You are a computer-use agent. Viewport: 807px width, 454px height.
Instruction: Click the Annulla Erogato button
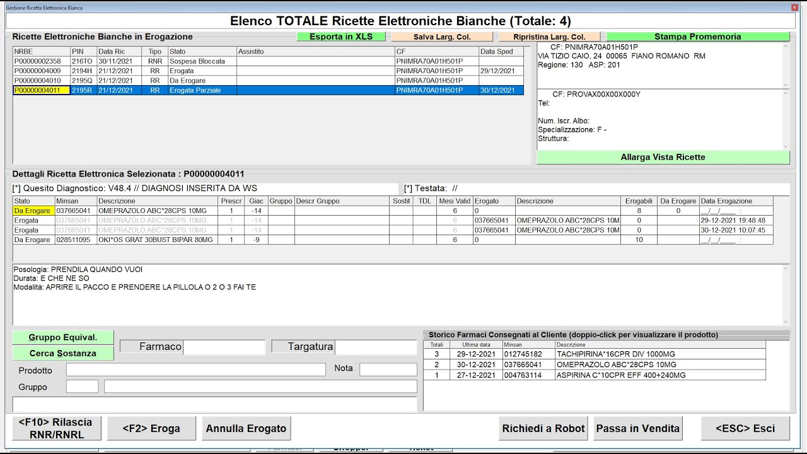(246, 428)
